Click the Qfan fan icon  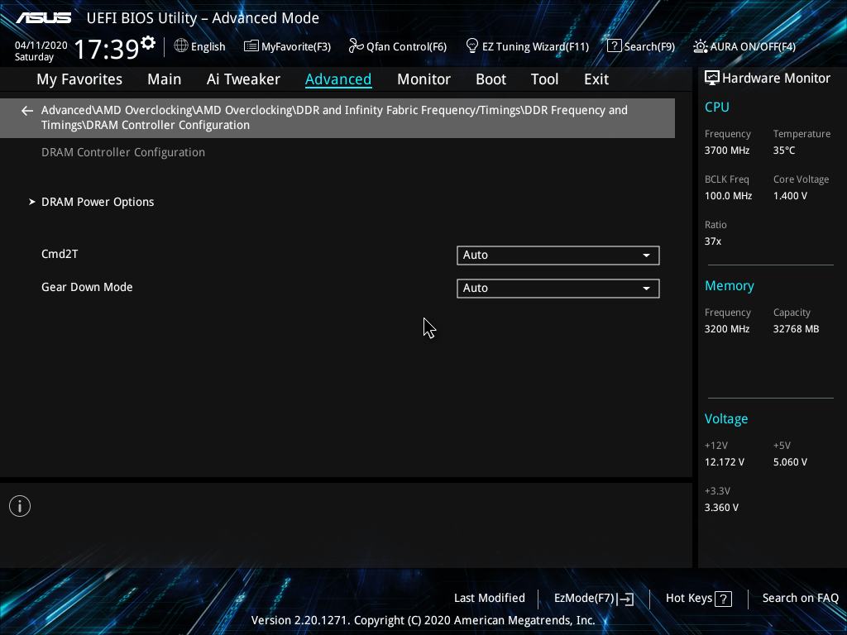(356, 46)
